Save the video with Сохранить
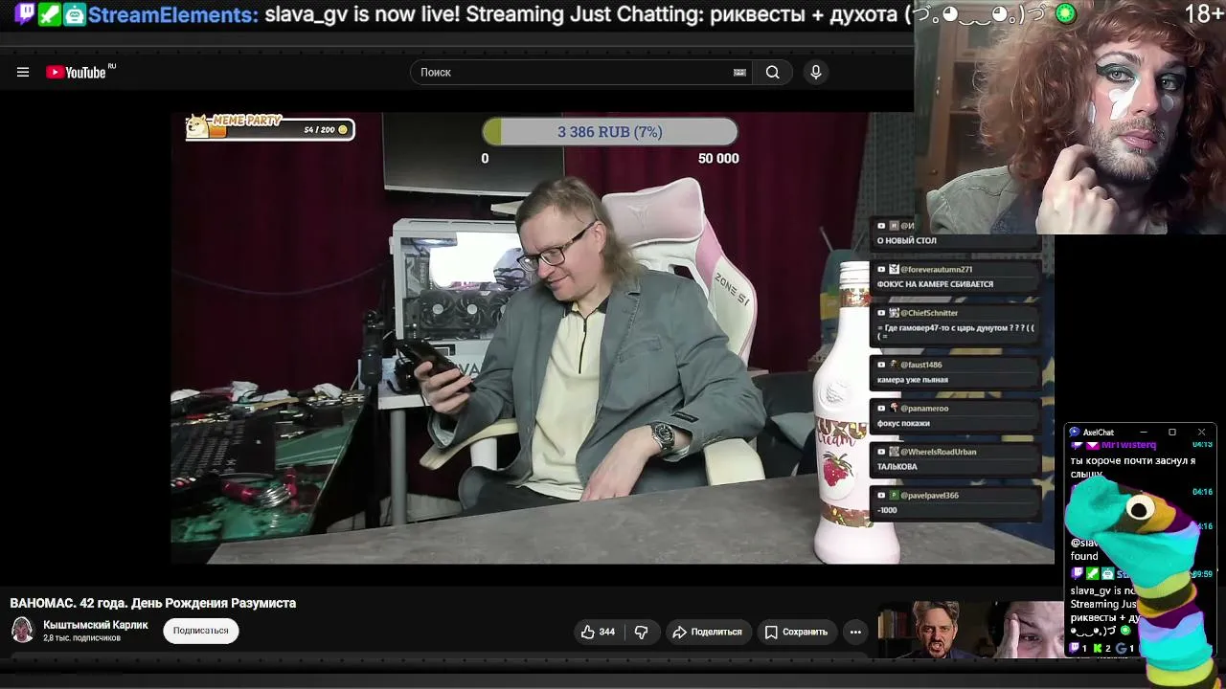1226x689 pixels. [795, 632]
